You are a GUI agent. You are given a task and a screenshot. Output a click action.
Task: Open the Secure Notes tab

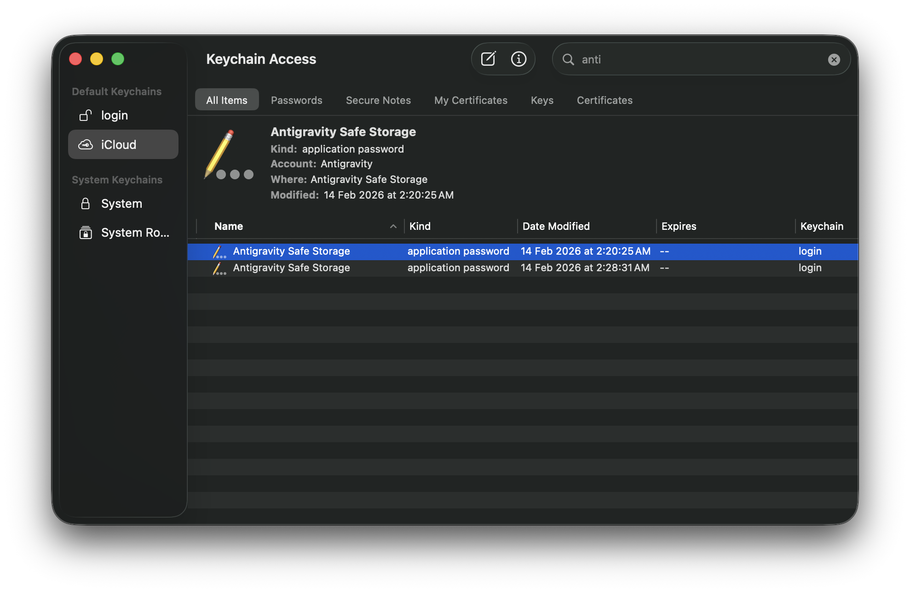pos(378,100)
